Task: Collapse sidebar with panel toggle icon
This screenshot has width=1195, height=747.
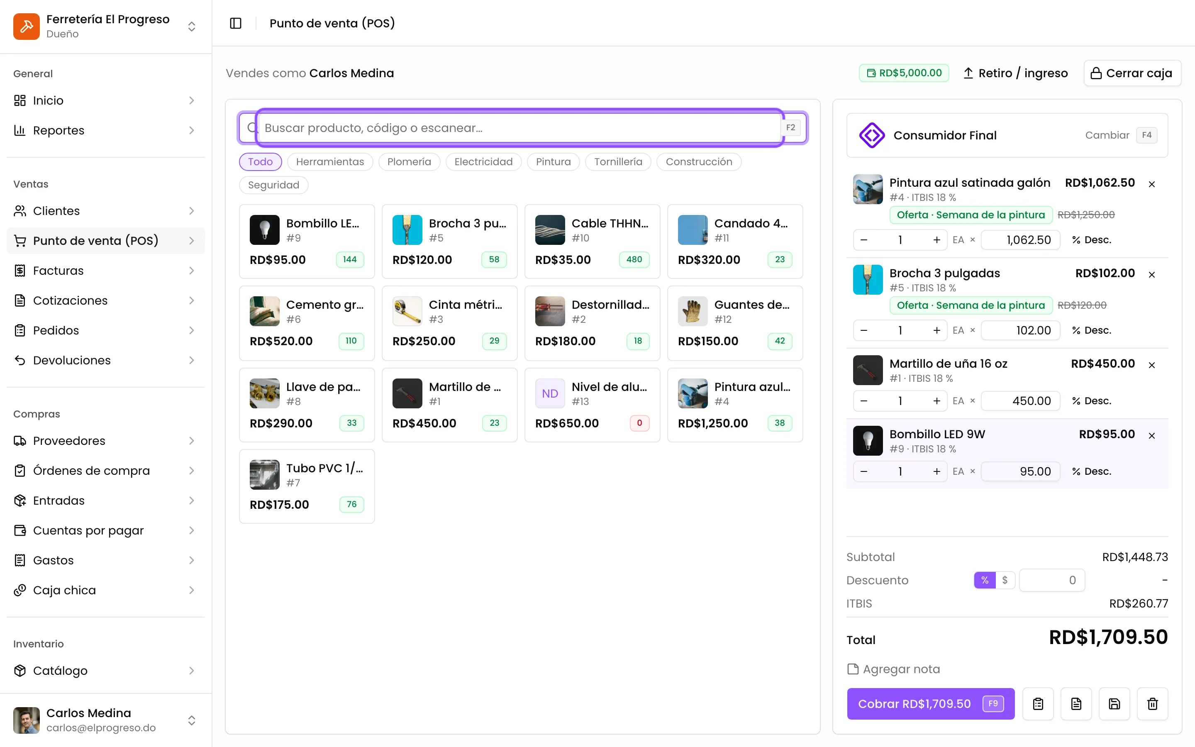Action: click(236, 23)
